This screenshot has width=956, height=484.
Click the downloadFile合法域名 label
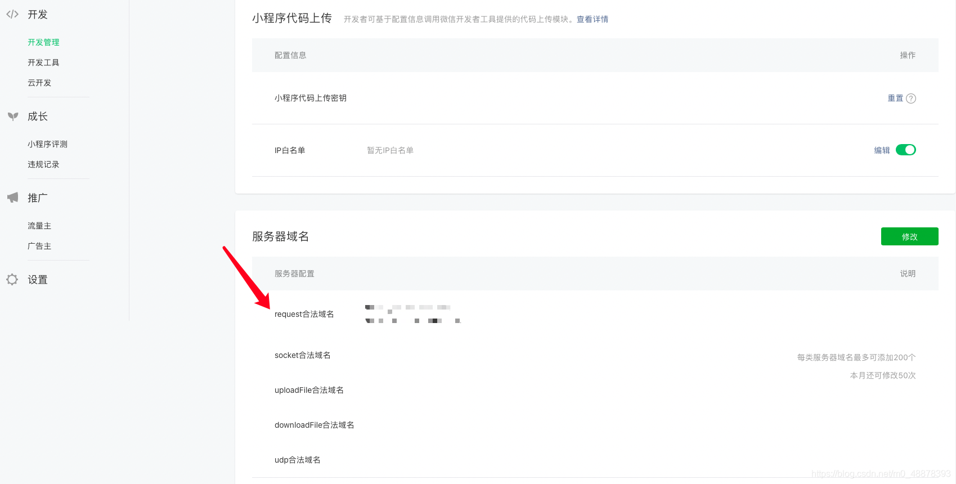pos(315,425)
